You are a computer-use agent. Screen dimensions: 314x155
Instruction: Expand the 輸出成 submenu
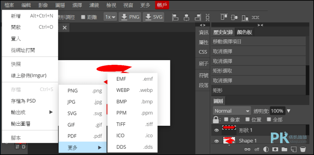tap(30, 112)
